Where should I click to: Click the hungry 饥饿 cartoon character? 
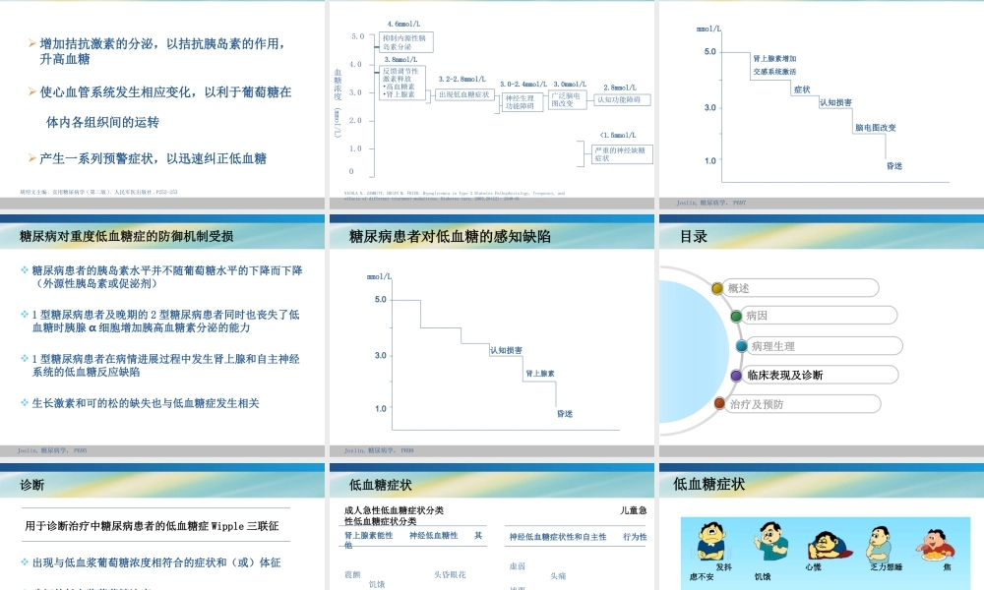(x=771, y=544)
